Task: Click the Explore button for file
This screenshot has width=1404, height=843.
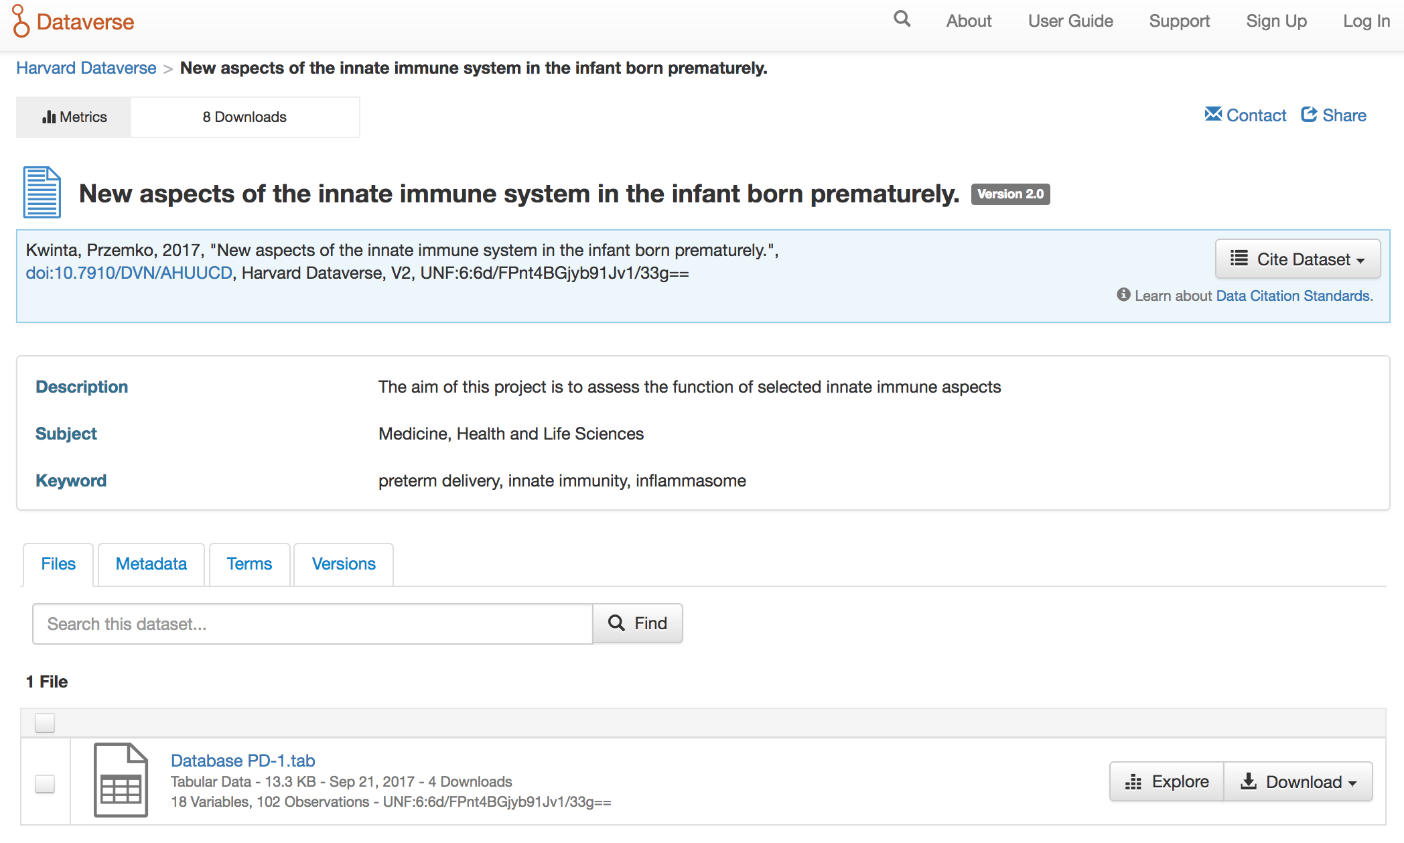Action: tap(1167, 782)
